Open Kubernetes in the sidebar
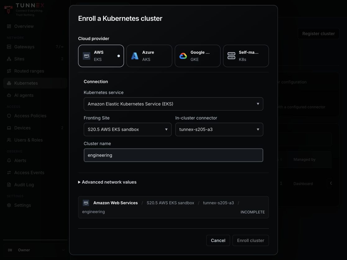 point(35,83)
